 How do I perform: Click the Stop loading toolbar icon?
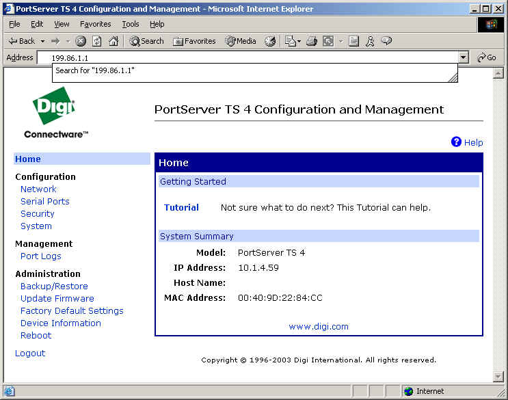tap(81, 41)
